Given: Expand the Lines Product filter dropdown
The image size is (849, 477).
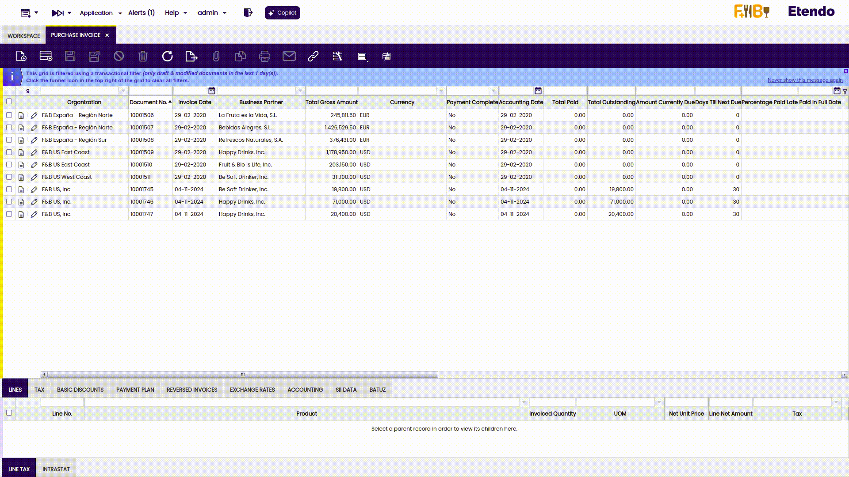Looking at the screenshot, I should [524, 402].
